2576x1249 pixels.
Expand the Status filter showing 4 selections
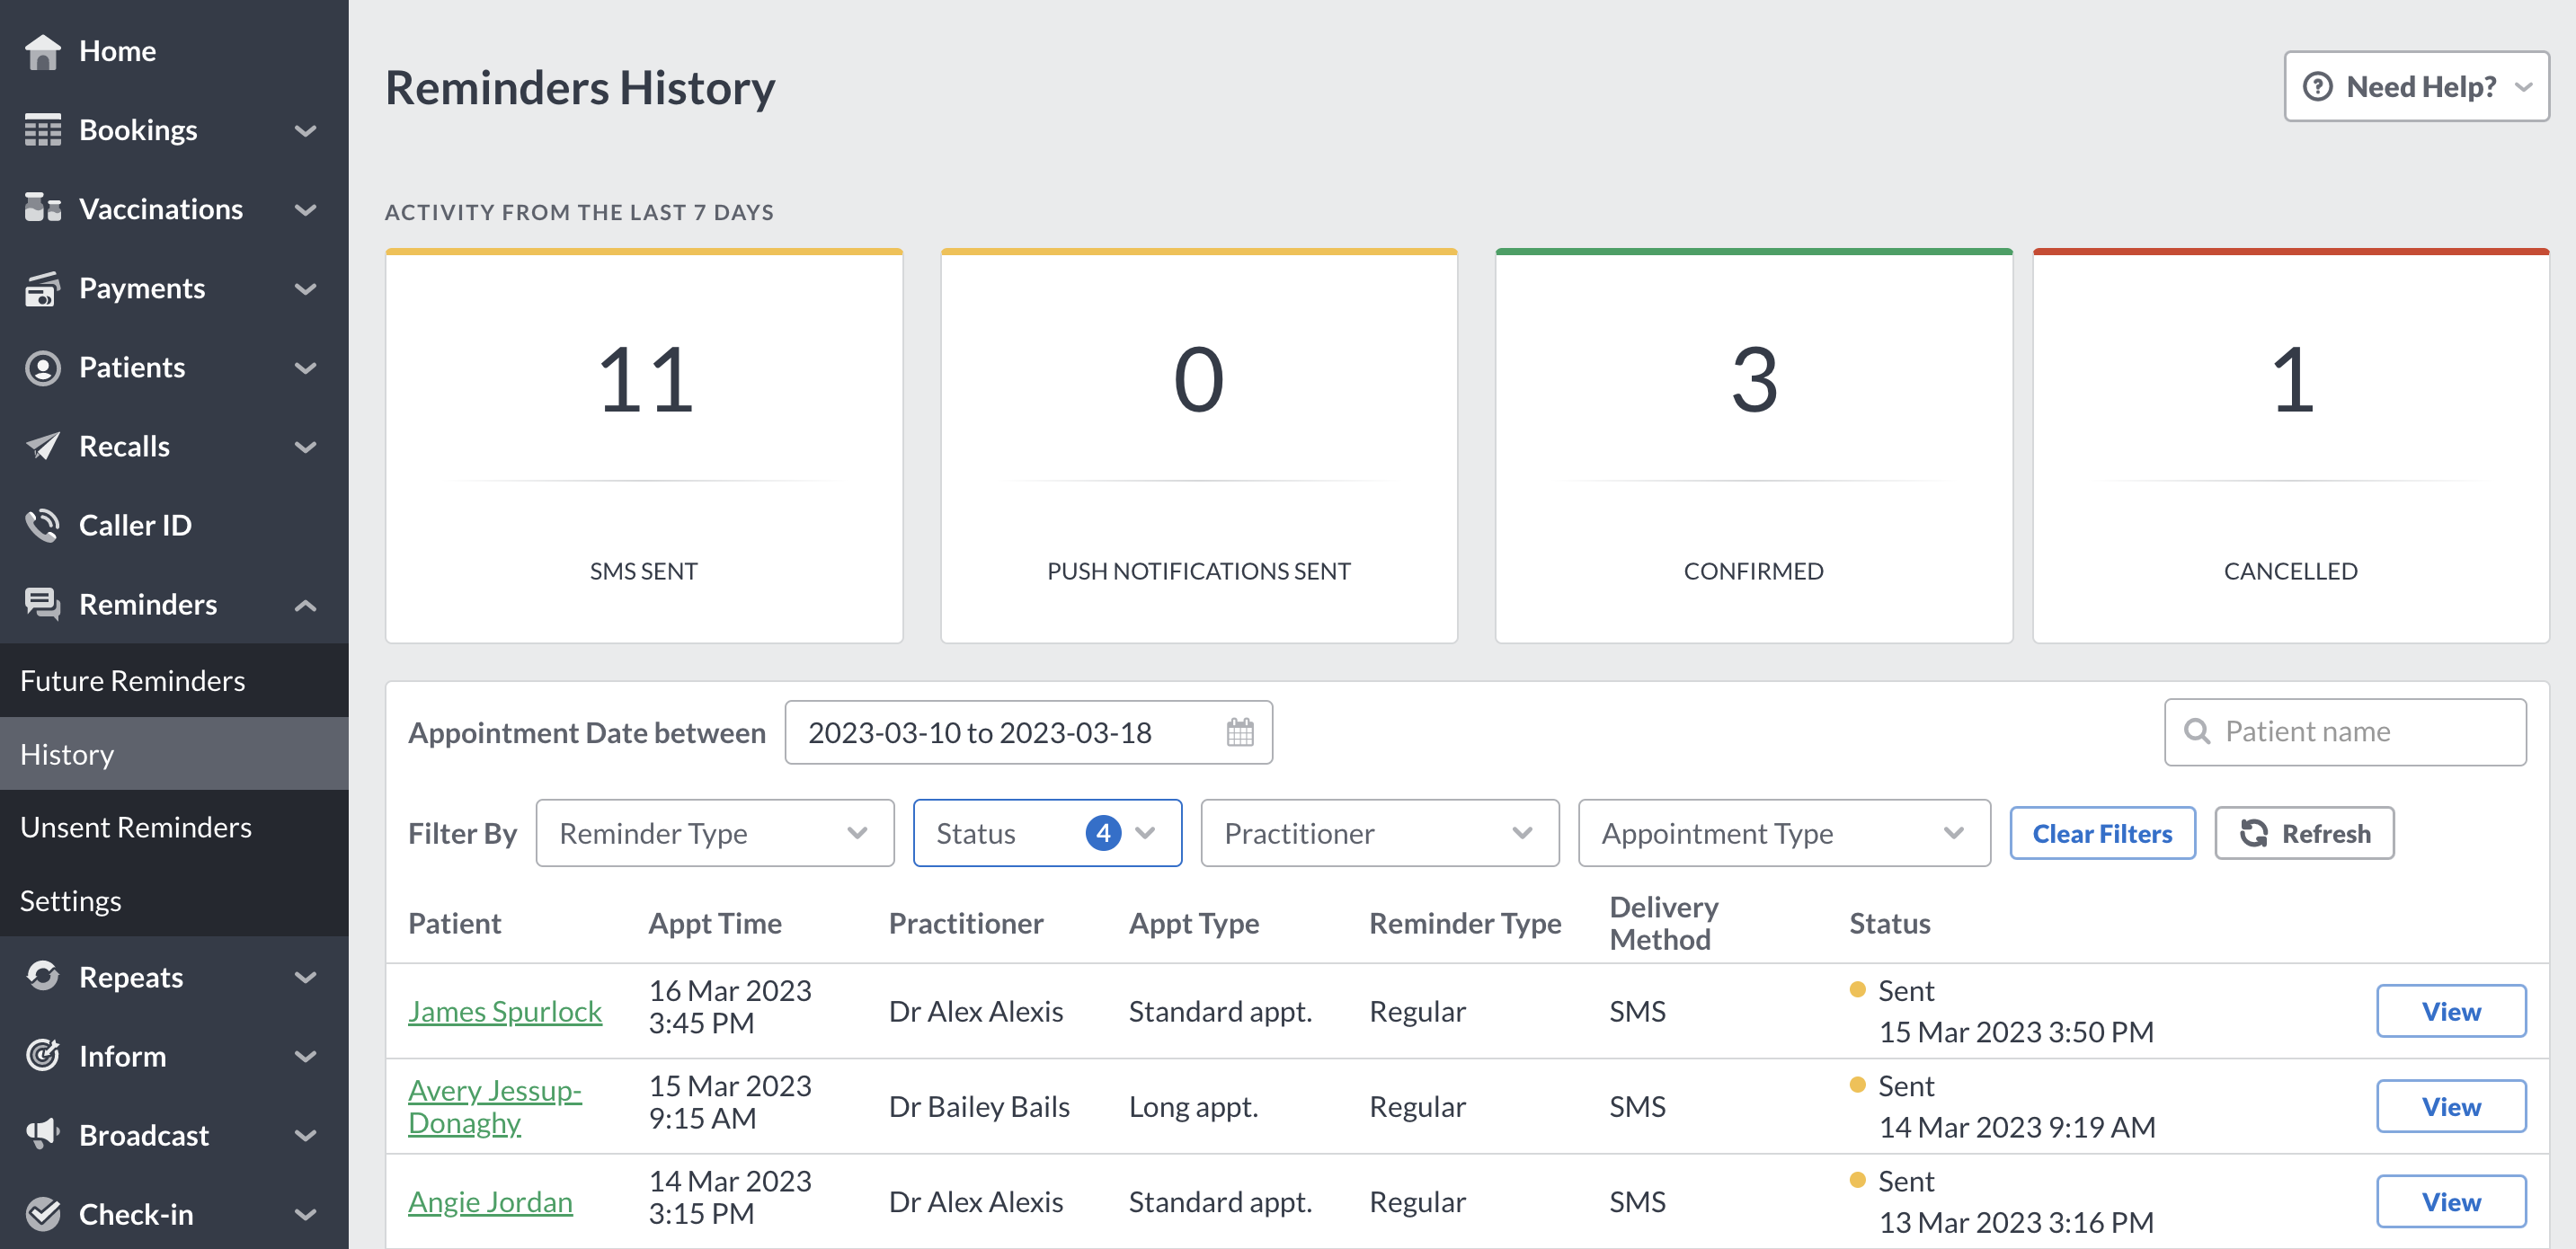click(1046, 832)
